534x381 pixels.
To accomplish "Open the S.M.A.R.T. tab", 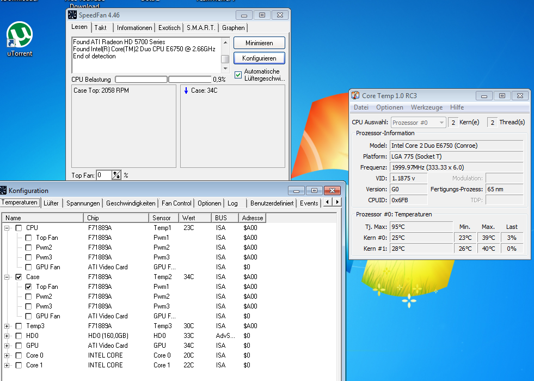I will 201,28.
